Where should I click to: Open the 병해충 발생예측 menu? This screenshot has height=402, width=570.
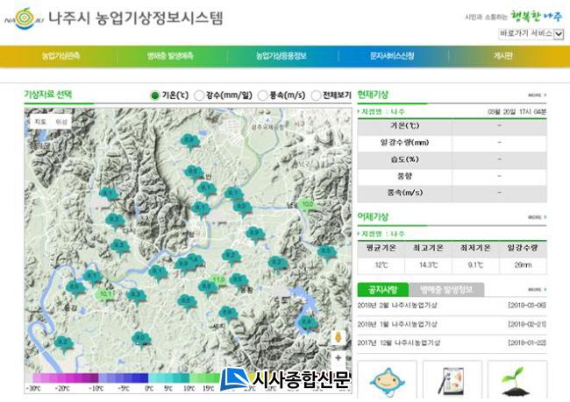pyautogui.click(x=169, y=56)
